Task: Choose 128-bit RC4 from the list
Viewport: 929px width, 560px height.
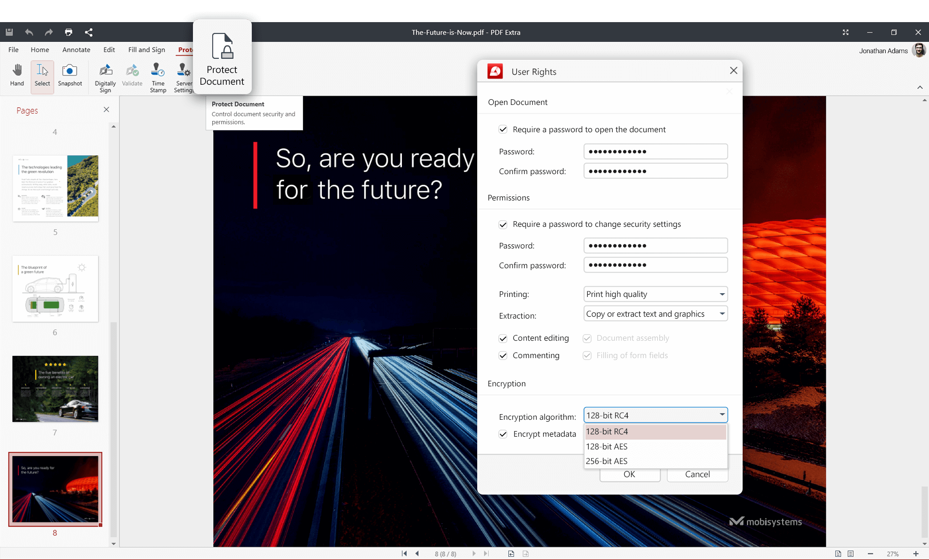Action: click(x=656, y=432)
